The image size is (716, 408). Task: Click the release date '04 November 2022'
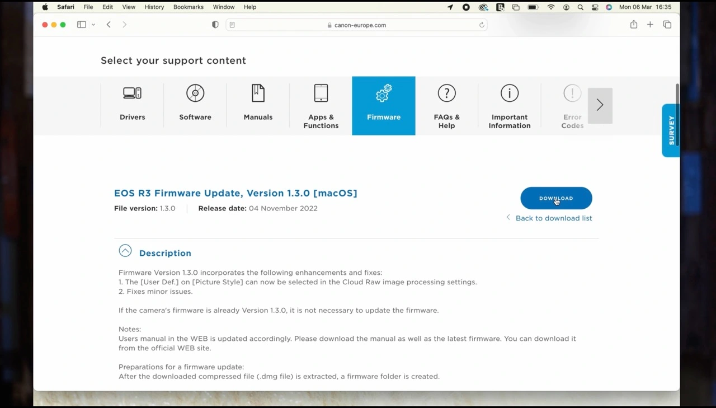(x=283, y=208)
